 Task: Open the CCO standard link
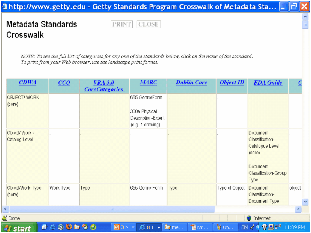[64, 82]
